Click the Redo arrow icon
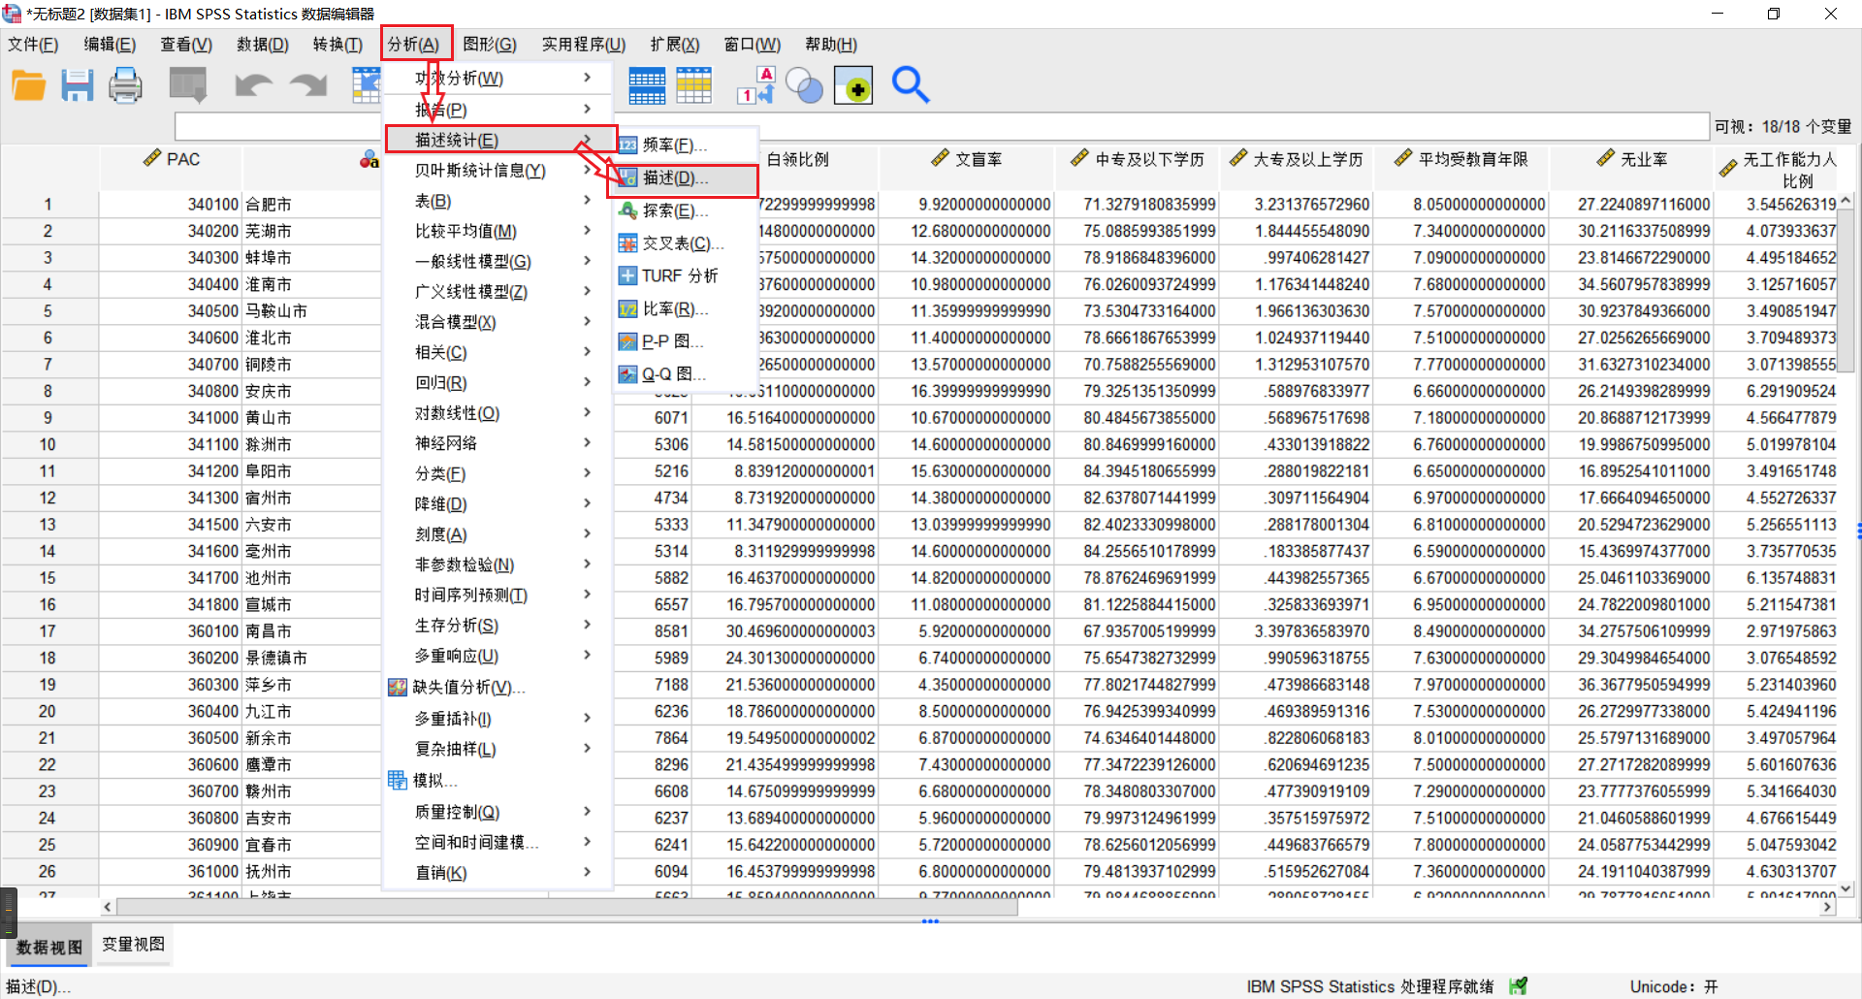Screen dimensions: 1862x999 [x=308, y=85]
